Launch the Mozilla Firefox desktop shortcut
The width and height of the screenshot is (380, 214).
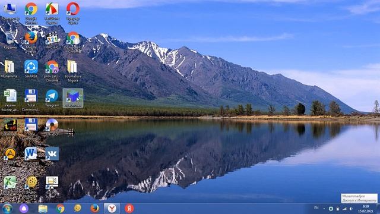[x=31, y=42]
